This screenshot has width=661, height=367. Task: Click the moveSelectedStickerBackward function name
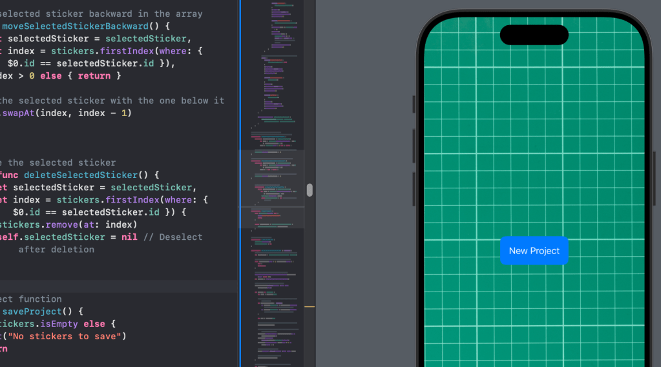point(76,26)
